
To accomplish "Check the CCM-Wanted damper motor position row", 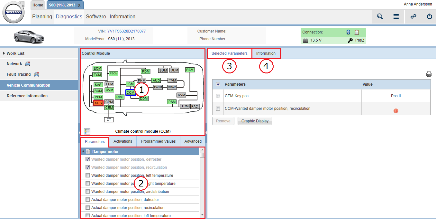I will point(218,109).
